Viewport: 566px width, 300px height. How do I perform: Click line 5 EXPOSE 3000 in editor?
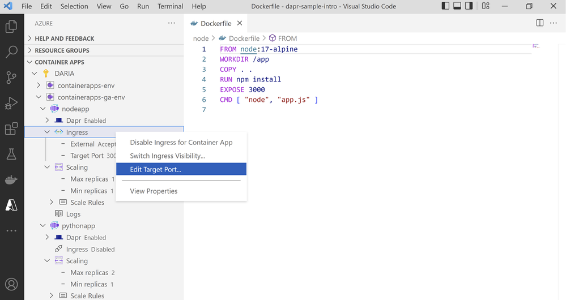coord(242,89)
